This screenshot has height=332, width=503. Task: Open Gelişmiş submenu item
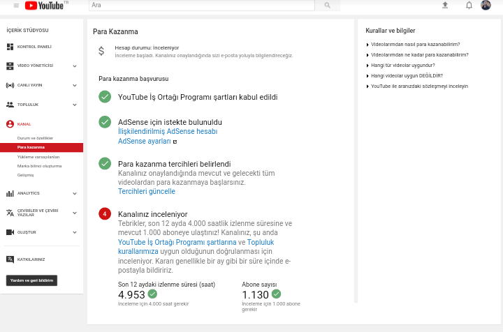click(x=25, y=175)
